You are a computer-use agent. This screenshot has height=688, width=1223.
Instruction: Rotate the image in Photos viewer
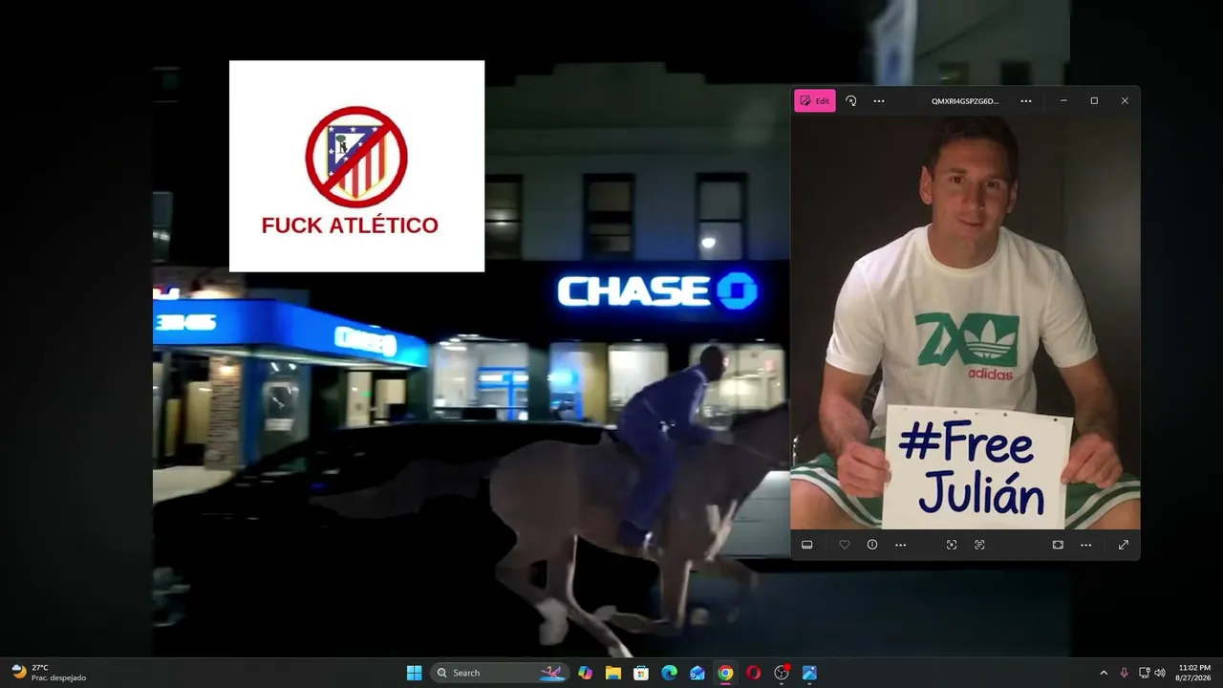click(851, 100)
